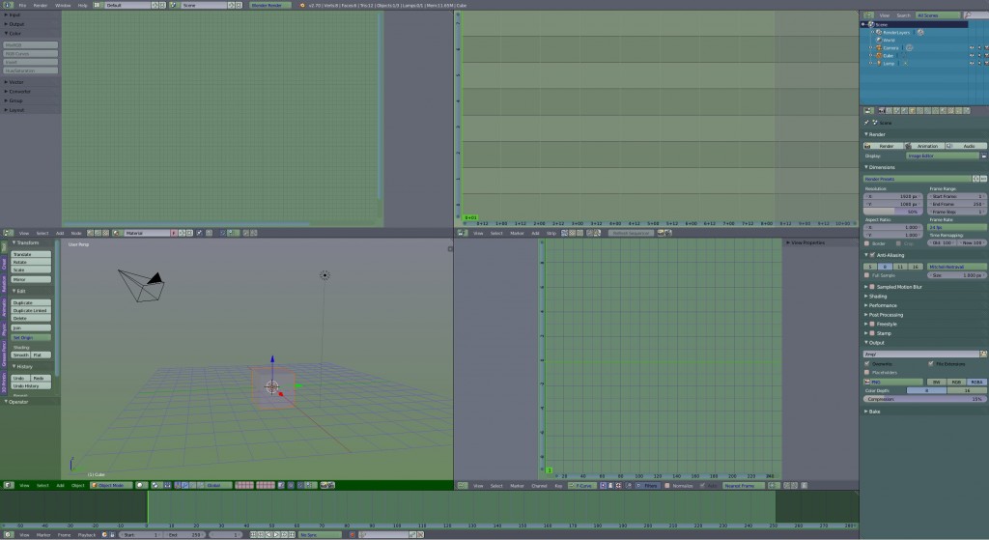Click the Smooth shading button
Image resolution: width=989 pixels, height=540 pixels.
coord(21,355)
